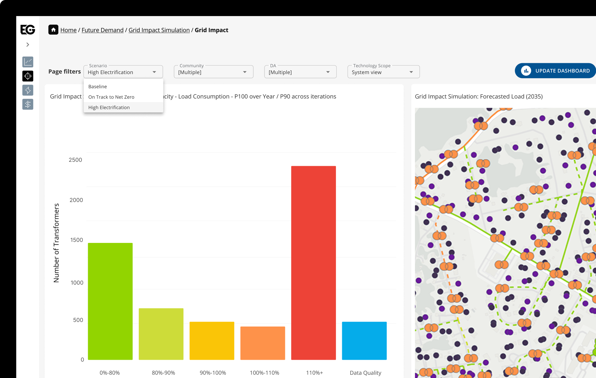Click the 'Number of Transformers' axis label
This screenshot has width=596, height=378.
click(x=56, y=243)
